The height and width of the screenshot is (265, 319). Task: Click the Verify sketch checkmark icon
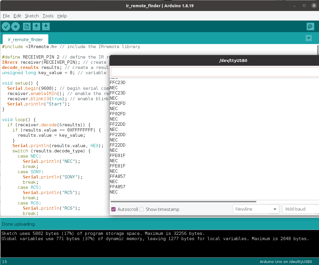6,26
